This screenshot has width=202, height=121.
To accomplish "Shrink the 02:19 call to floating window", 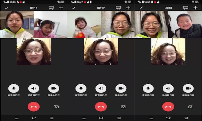I will click(74, 8).
